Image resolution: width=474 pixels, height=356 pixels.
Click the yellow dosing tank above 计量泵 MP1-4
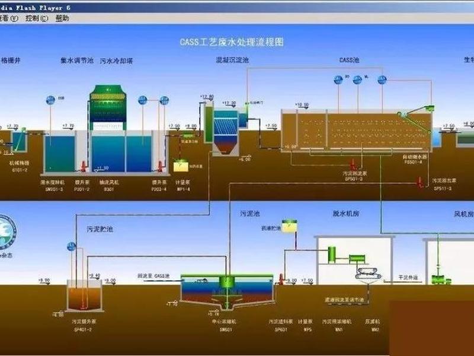(181, 166)
